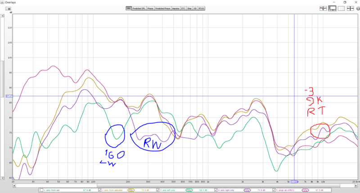Click the horizontal scrollbar left arrow
360x193 pixels.
[x=14, y=185]
